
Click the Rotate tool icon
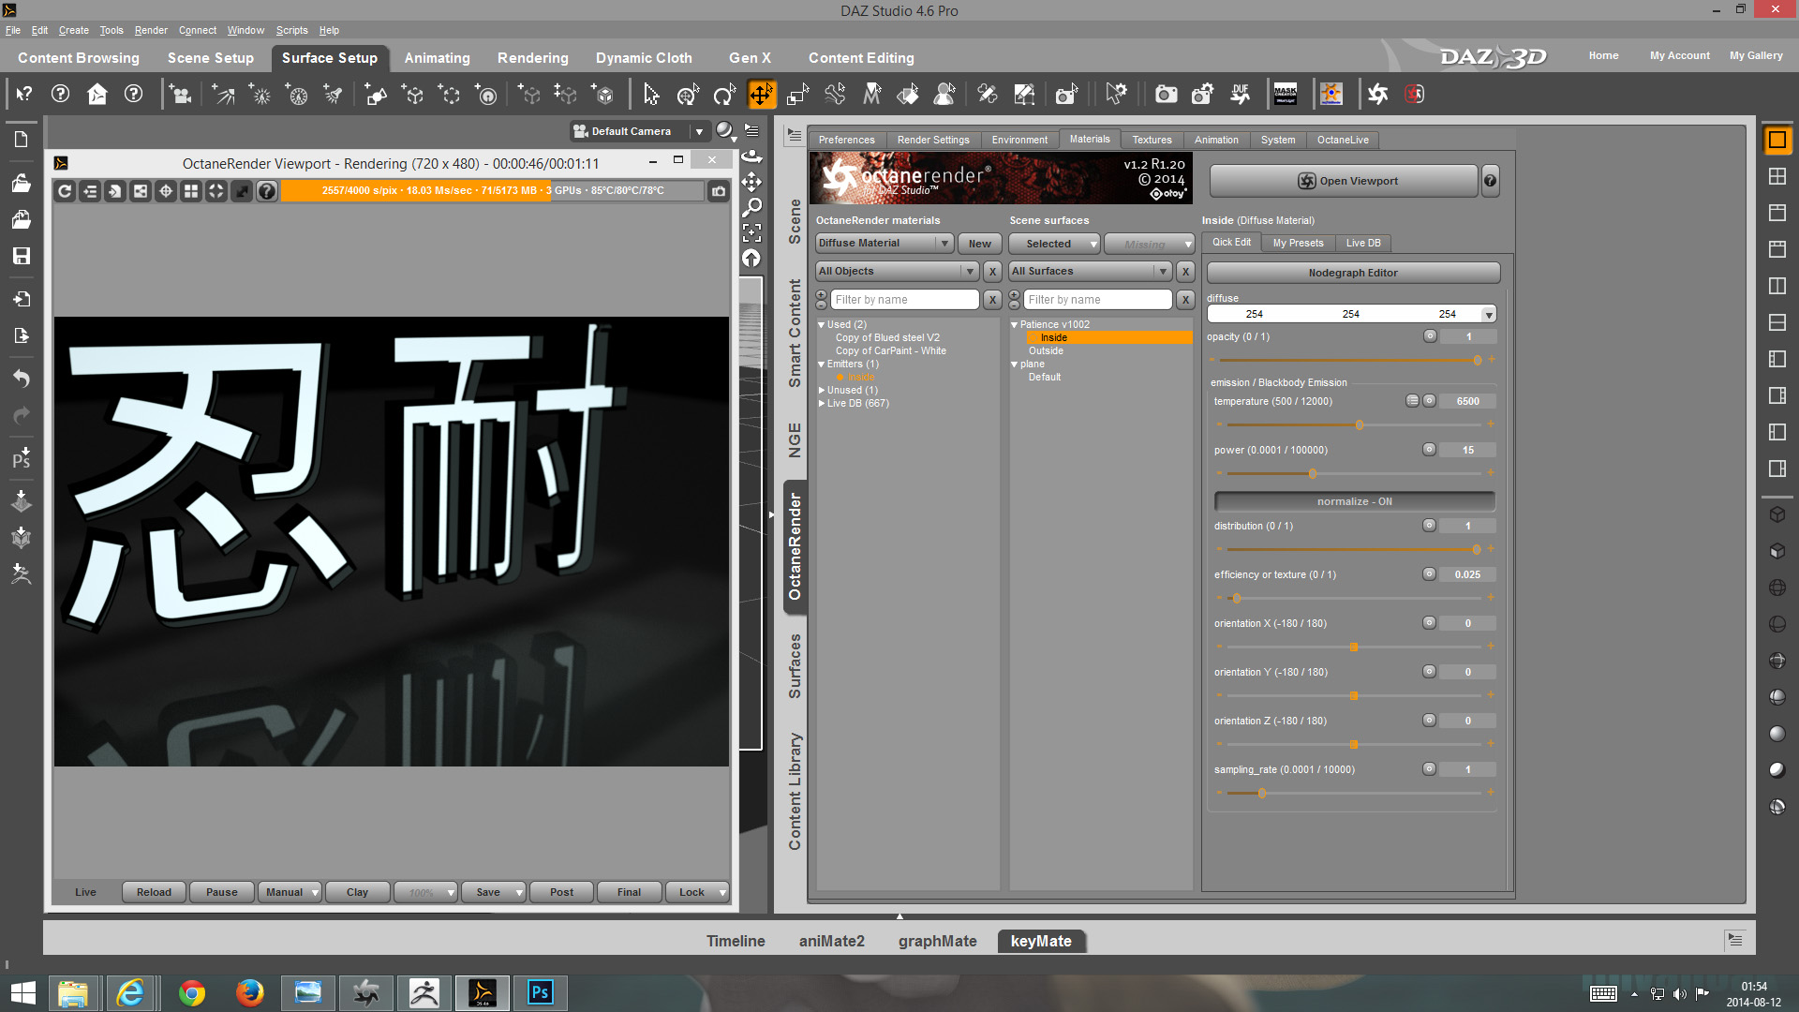(x=723, y=94)
